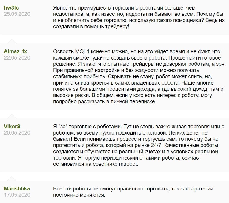
Task: Click "постоянно меняются" in Marishhka's comment
Action: pos(79,195)
